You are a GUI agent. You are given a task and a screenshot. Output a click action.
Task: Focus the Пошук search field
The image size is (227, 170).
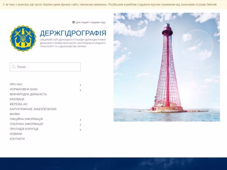[x=45, y=67]
